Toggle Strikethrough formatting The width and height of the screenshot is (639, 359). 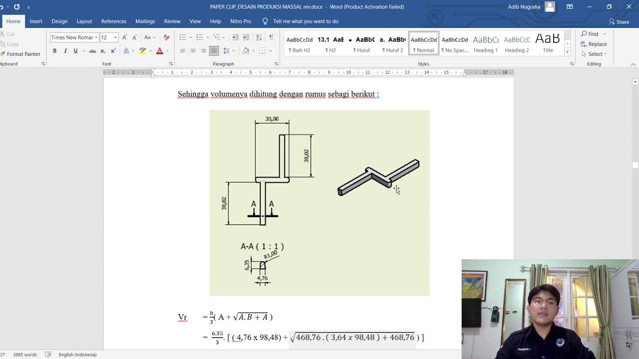pos(92,51)
